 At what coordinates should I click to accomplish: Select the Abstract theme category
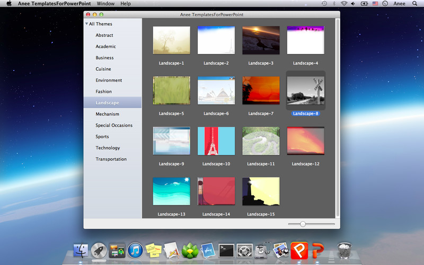coord(104,35)
